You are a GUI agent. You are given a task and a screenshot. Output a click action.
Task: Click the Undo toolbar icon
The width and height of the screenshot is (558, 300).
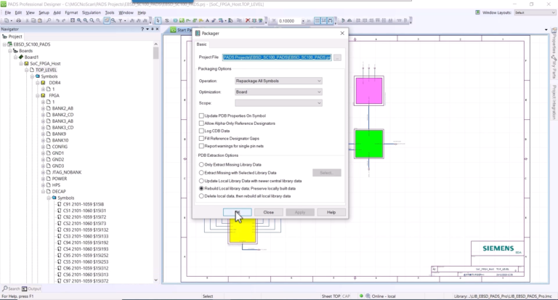(x=57, y=20)
